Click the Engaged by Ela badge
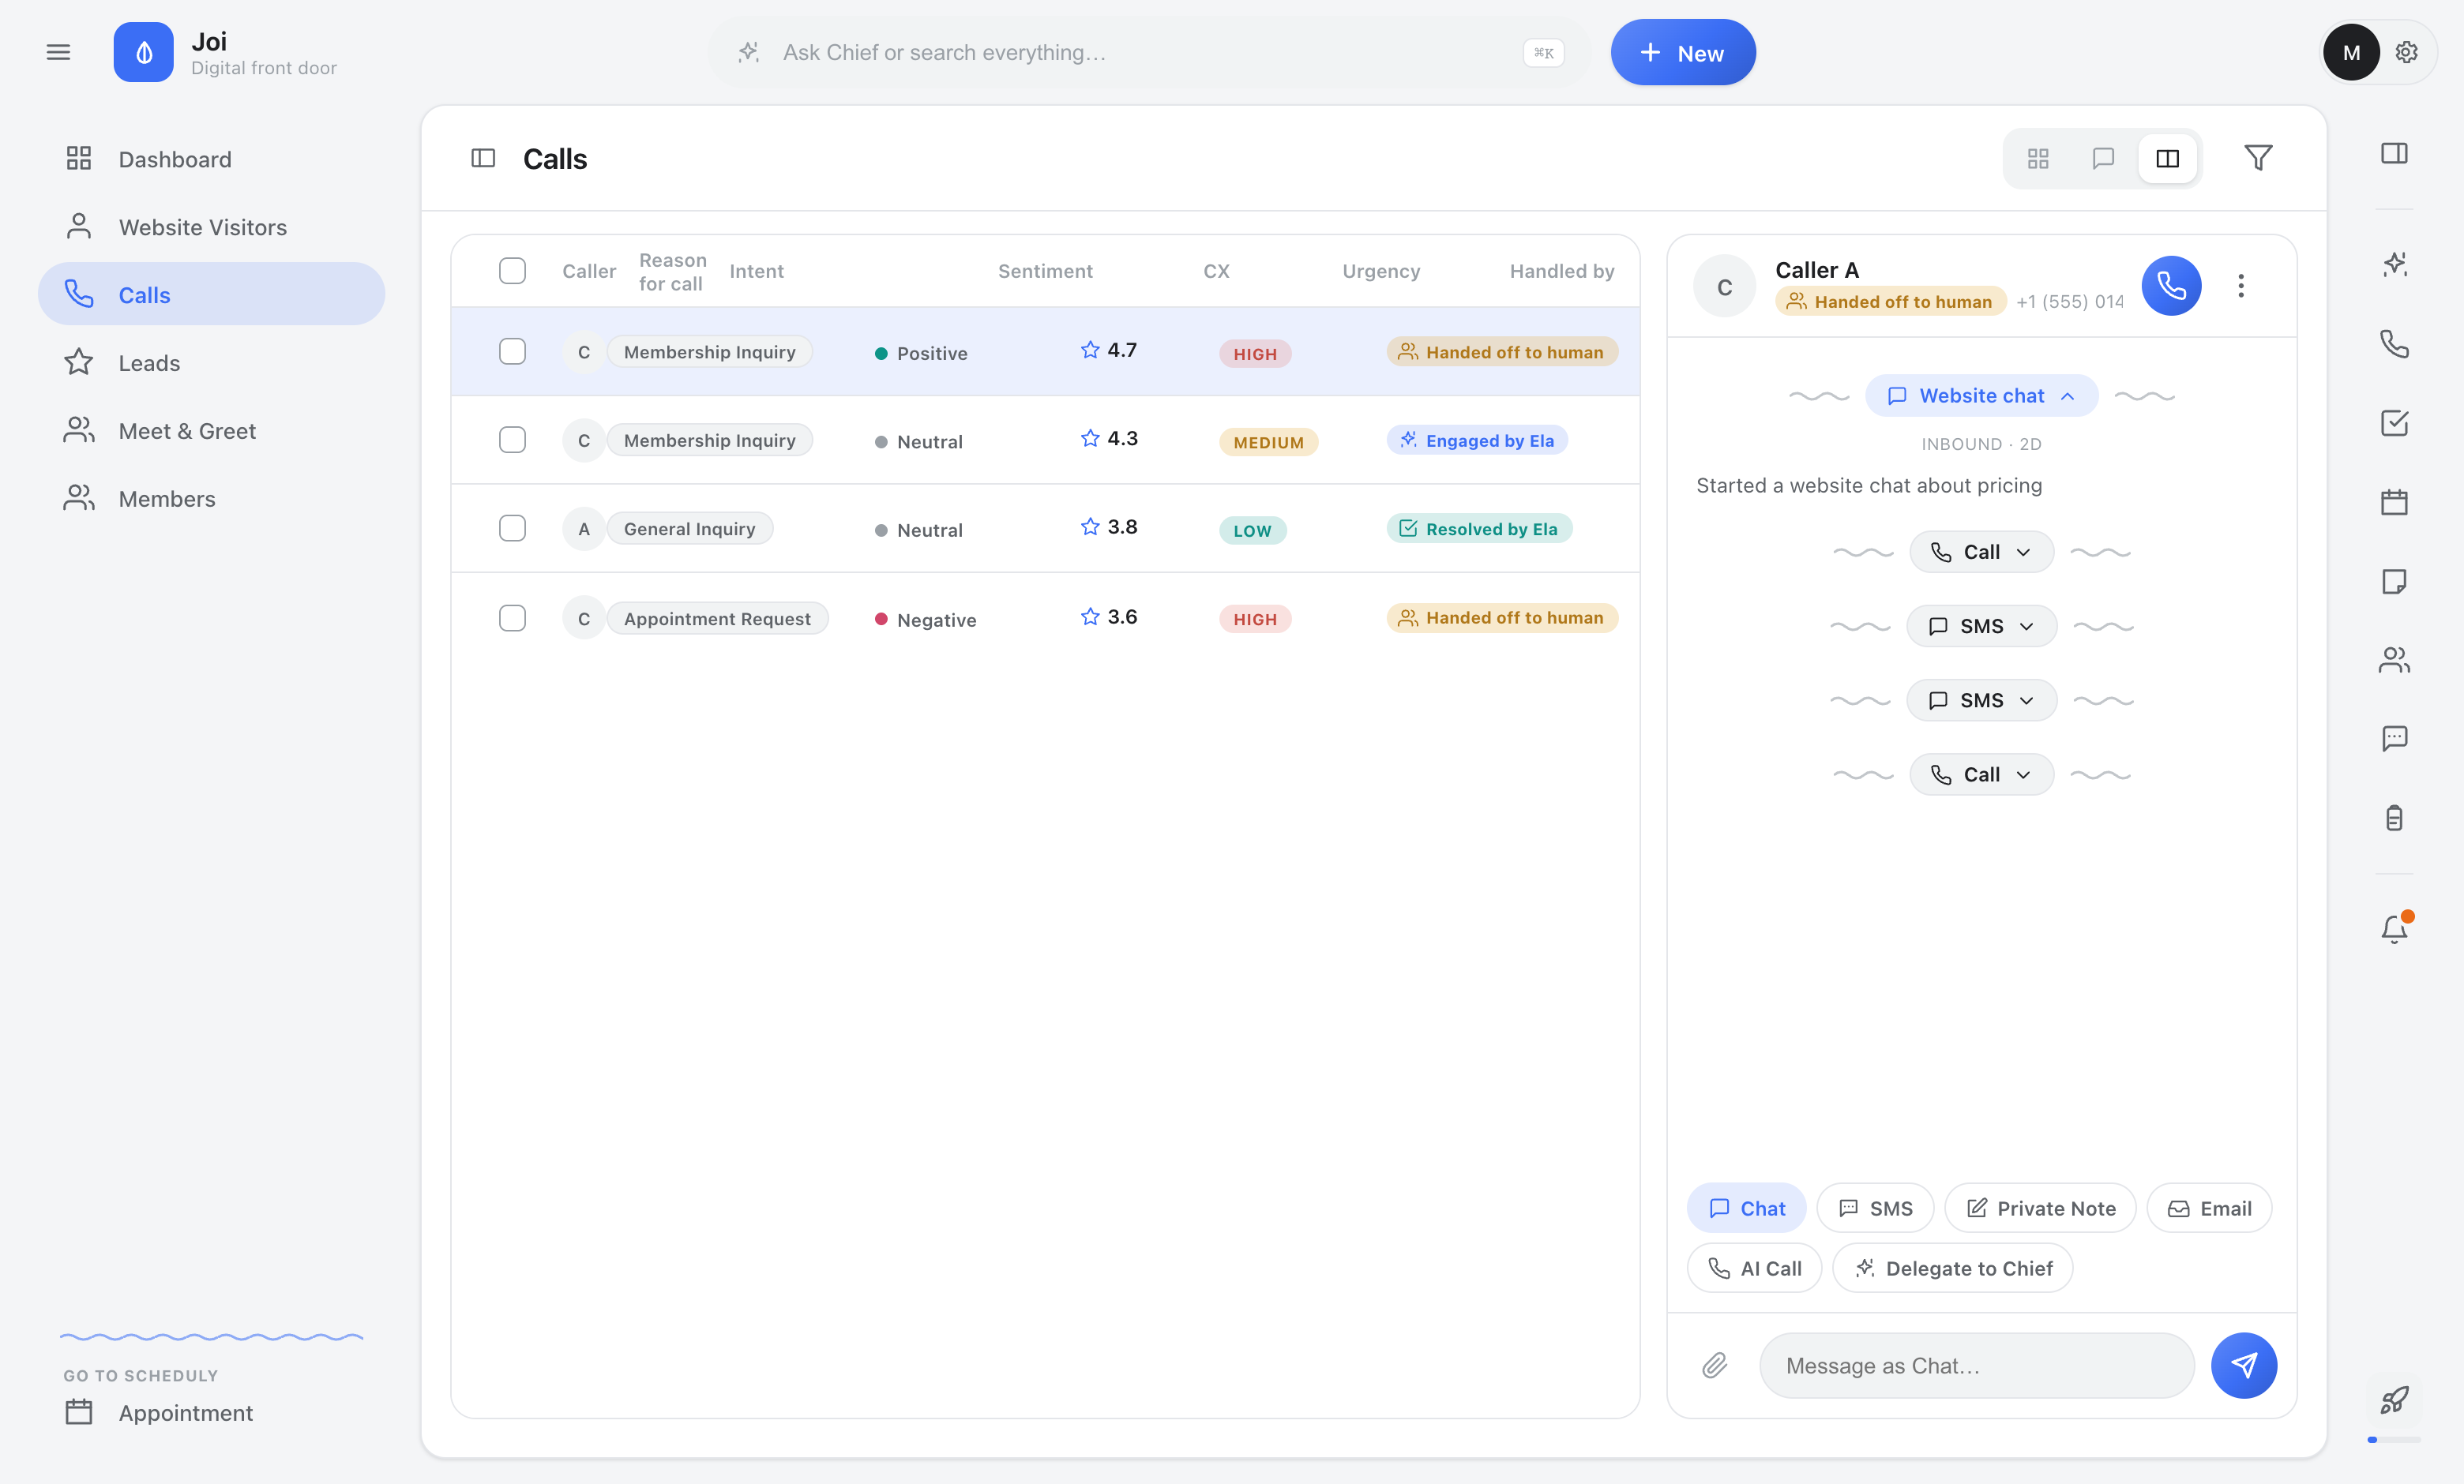Viewport: 2464px width, 1484px height. point(1477,440)
